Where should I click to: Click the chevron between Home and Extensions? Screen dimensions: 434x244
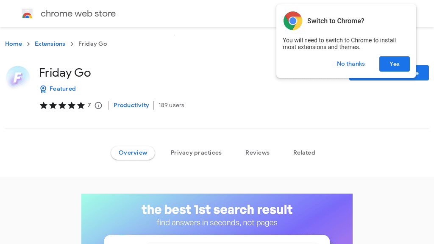coord(28,44)
